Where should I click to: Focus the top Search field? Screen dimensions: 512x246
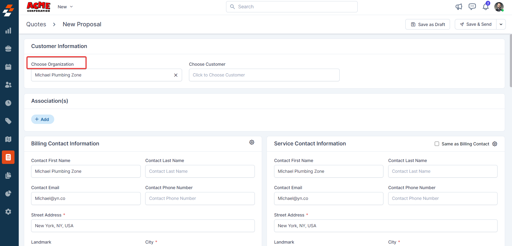tap(292, 7)
